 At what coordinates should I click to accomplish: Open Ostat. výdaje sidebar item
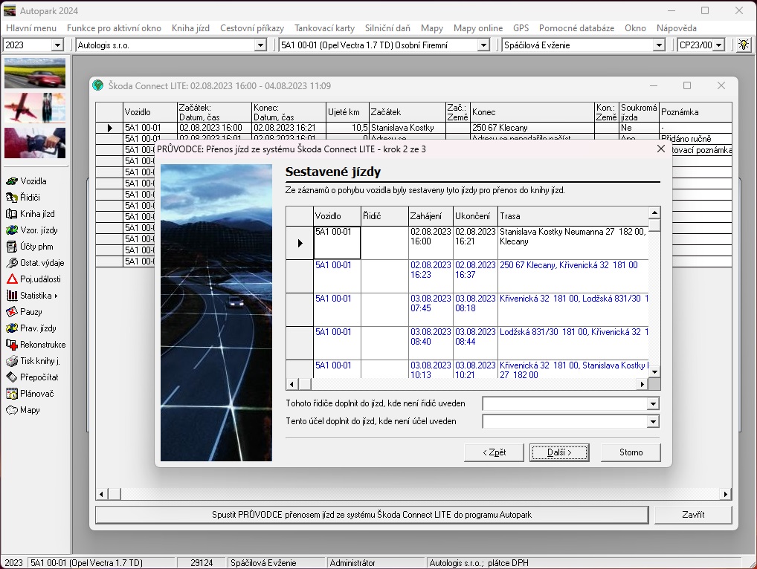click(x=35, y=263)
